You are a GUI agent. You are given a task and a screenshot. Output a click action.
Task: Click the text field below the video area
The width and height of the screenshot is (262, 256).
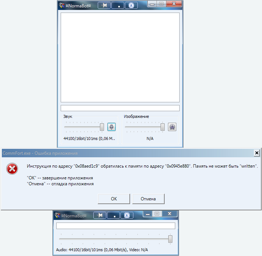tap(120, 108)
